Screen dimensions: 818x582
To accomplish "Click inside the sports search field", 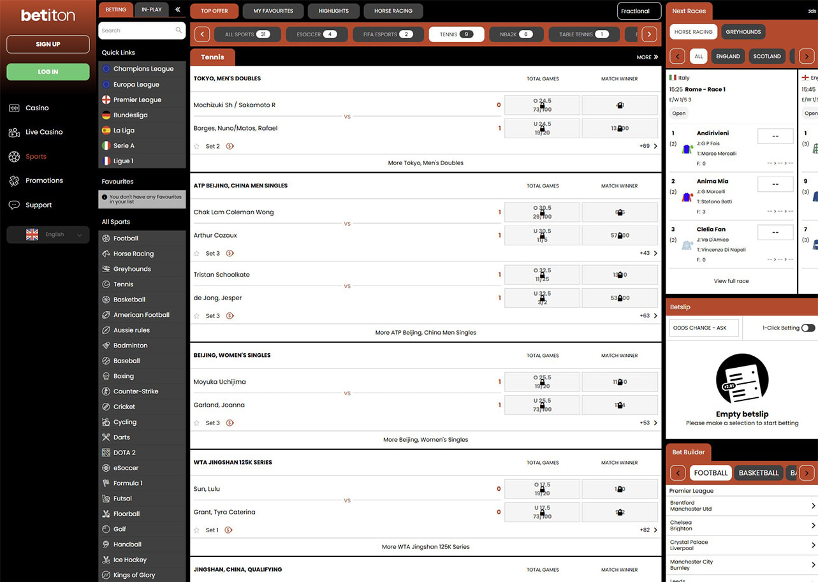I will pyautogui.click(x=137, y=30).
